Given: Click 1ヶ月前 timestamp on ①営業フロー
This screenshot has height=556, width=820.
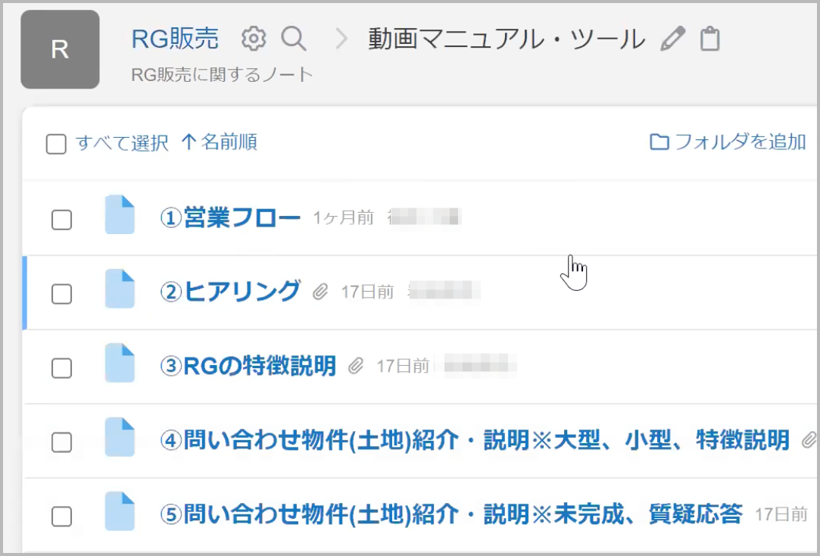Looking at the screenshot, I should click(344, 217).
